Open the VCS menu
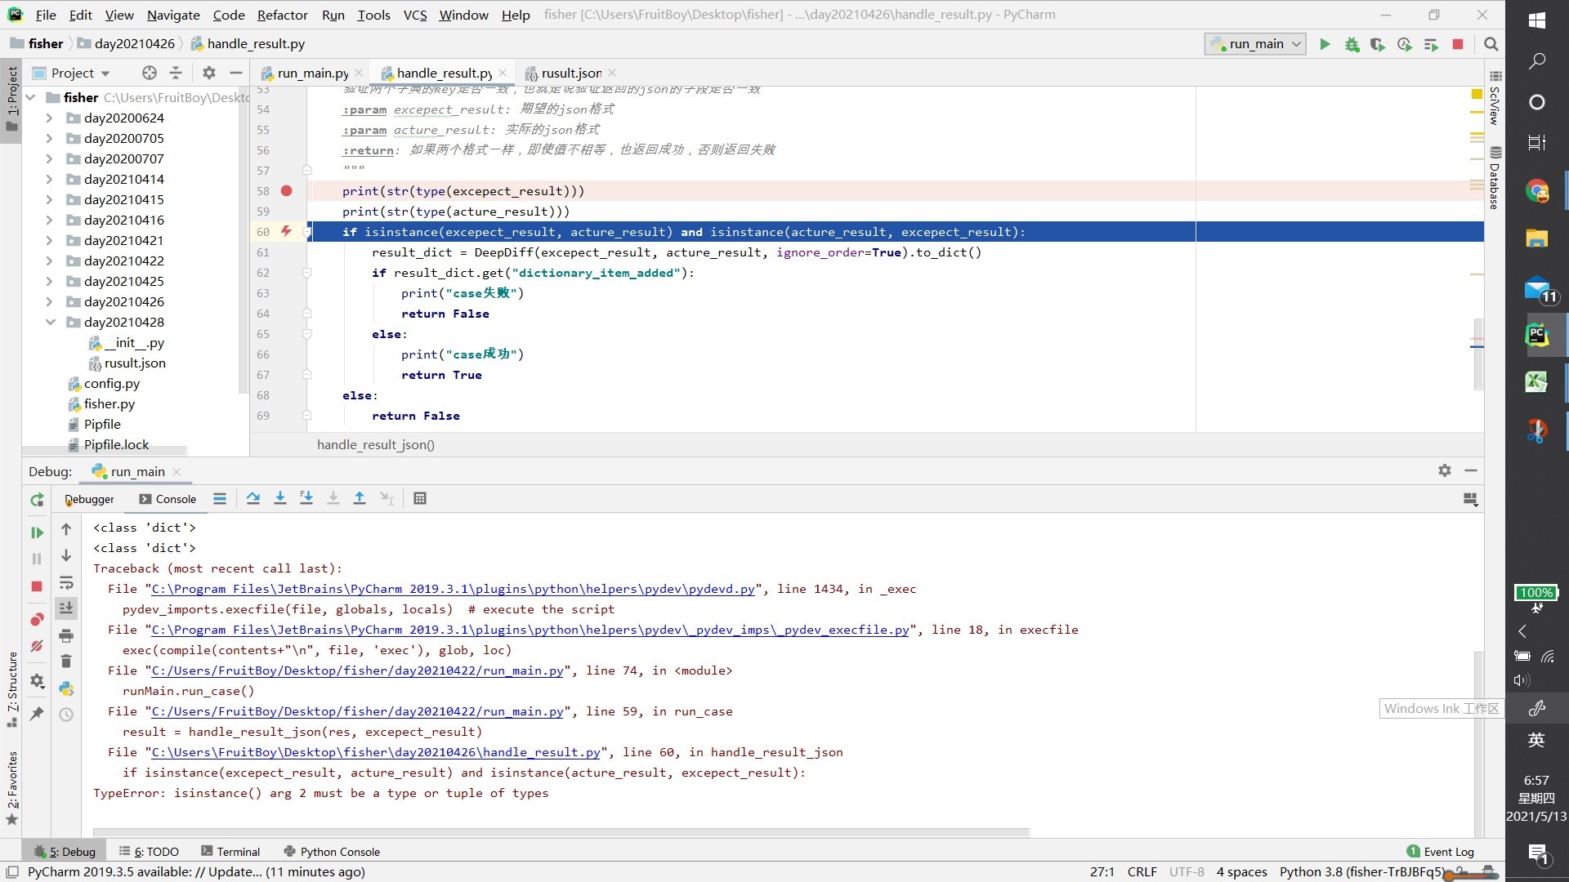Screen dimensions: 1569x882 [415, 15]
